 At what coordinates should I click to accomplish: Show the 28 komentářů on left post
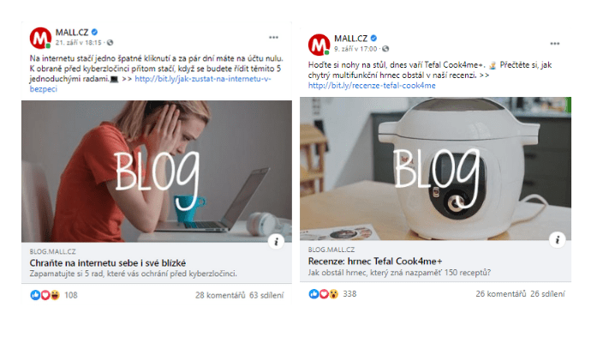(220, 295)
